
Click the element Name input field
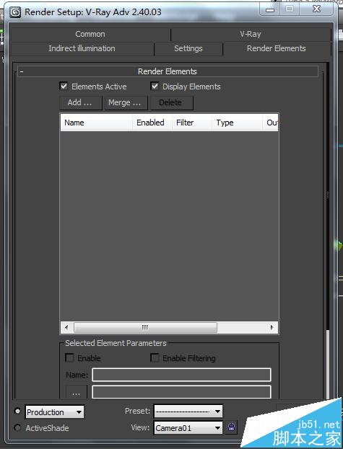(181, 375)
